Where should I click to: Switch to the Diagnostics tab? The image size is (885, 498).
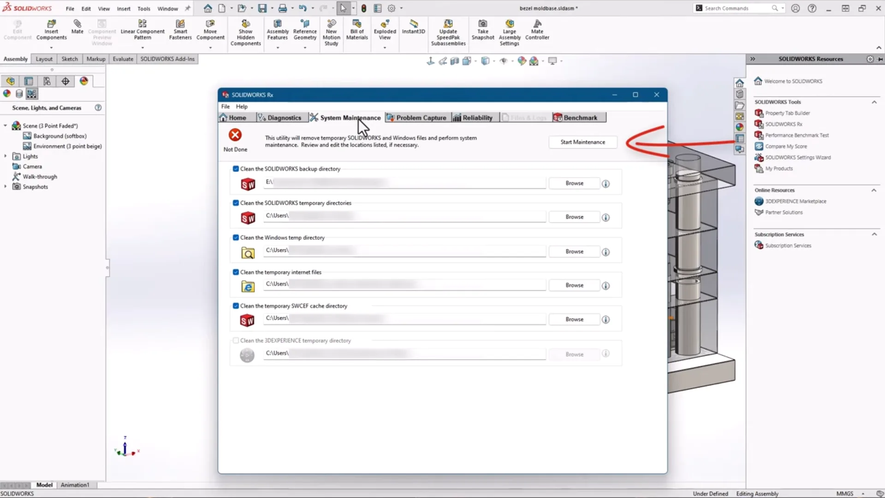(279, 118)
